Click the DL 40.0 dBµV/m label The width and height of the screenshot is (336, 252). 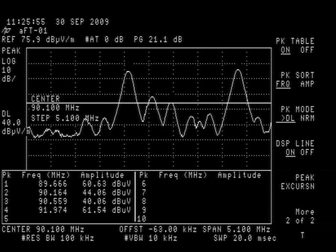pos(15,122)
